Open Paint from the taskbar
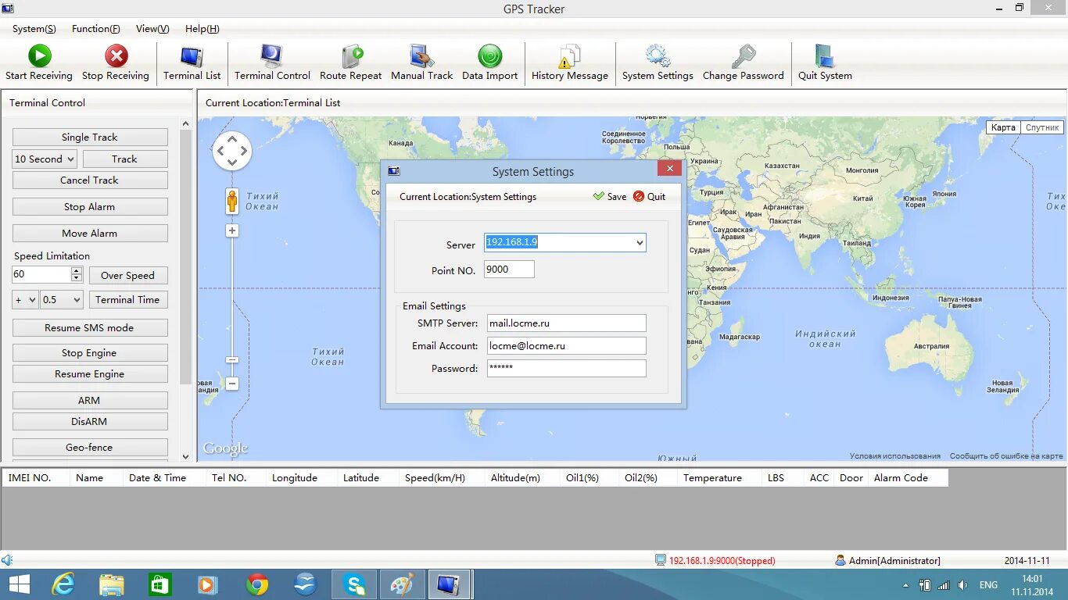Screen dimensions: 1068x600 (403, 584)
